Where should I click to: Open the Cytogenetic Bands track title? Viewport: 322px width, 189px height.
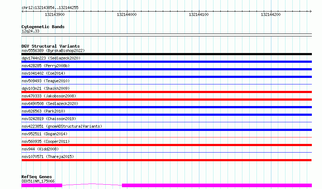coord(43,27)
